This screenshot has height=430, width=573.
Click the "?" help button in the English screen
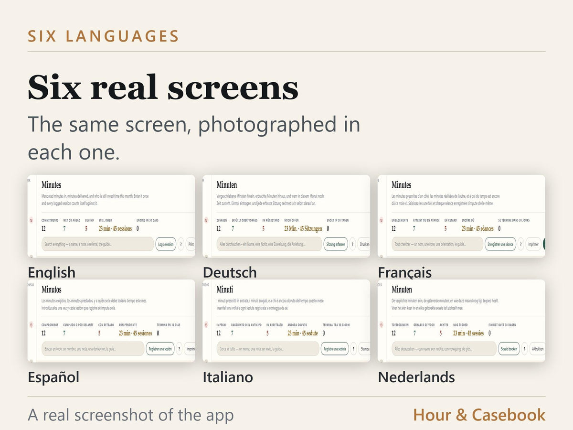[181, 244]
